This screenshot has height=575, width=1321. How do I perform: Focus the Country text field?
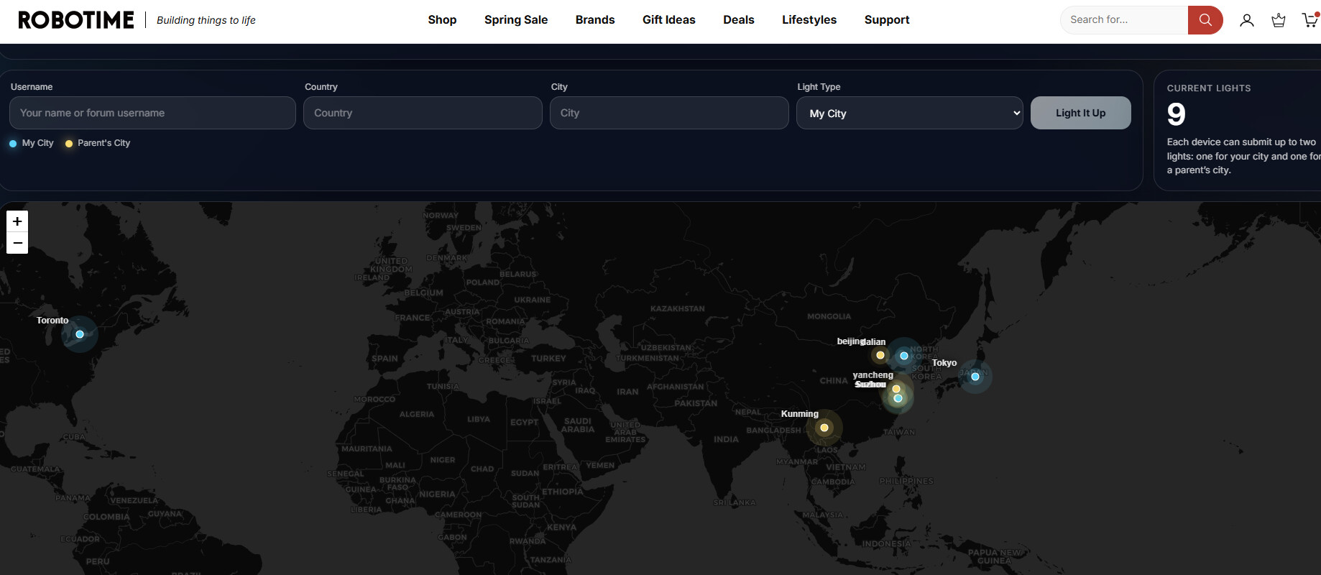423,113
